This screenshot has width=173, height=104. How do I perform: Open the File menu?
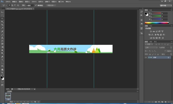(x=8, y=2)
